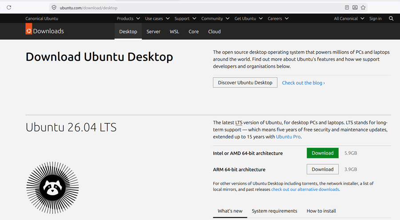Open the Careers dropdown
Viewport: 400px width, 220px height.
click(x=278, y=19)
